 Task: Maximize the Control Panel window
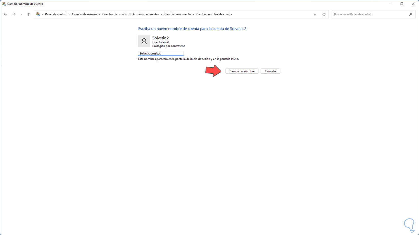402,4
